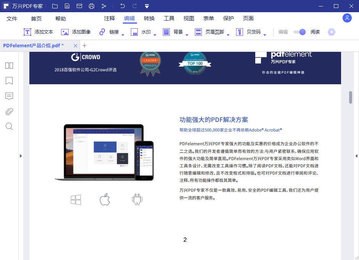The width and height of the screenshot is (359, 260).
Task: Open the comments panel
Action: (9, 96)
